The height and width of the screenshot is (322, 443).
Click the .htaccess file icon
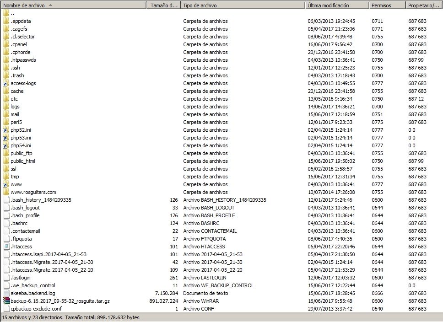click(6, 247)
